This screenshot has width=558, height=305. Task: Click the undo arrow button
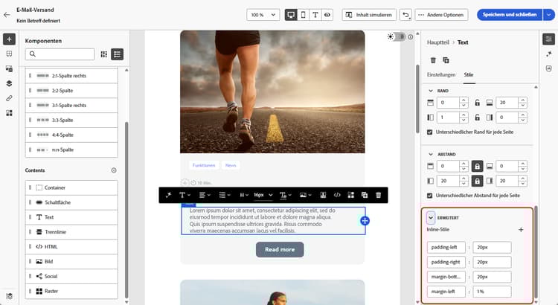pos(405,15)
